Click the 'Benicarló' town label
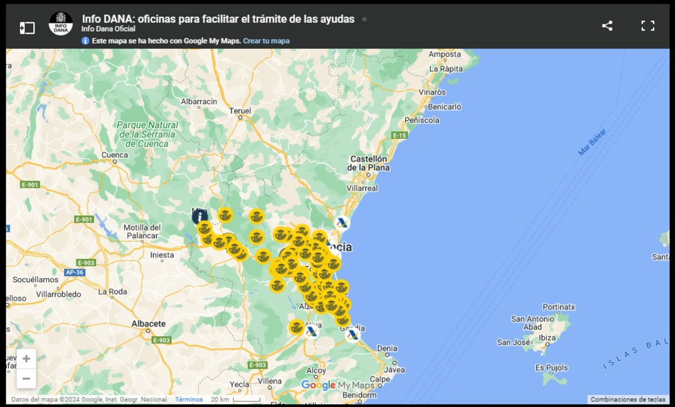 444,106
